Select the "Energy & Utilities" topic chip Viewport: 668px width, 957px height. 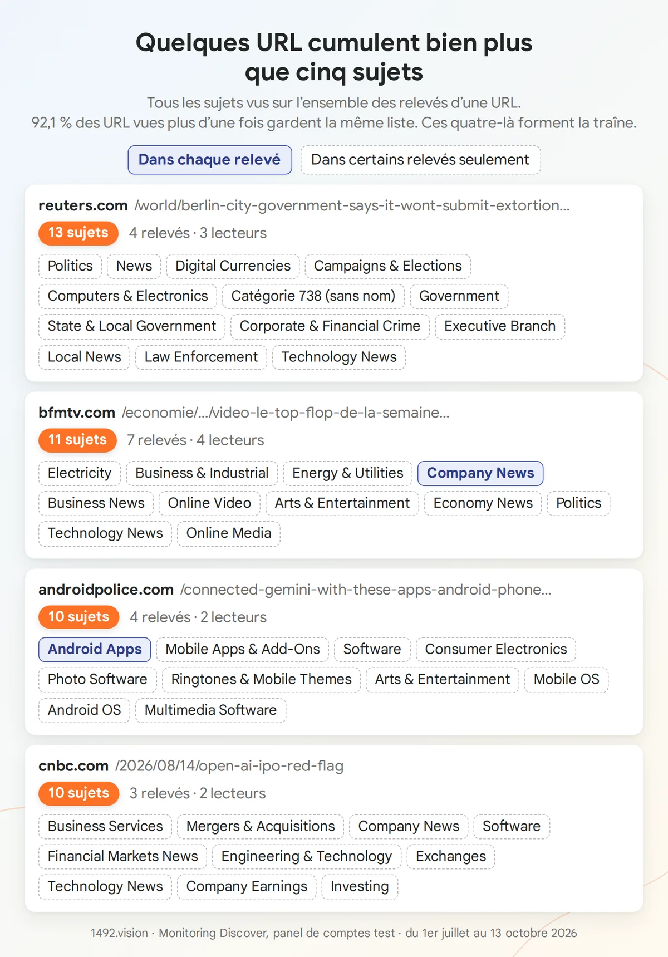pyautogui.click(x=348, y=473)
